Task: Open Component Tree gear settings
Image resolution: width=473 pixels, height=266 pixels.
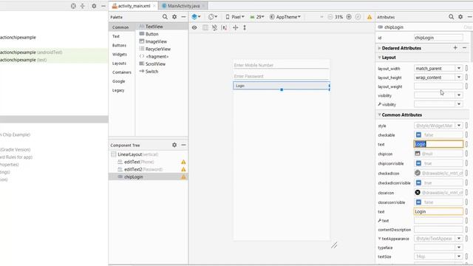Action: [x=174, y=145]
